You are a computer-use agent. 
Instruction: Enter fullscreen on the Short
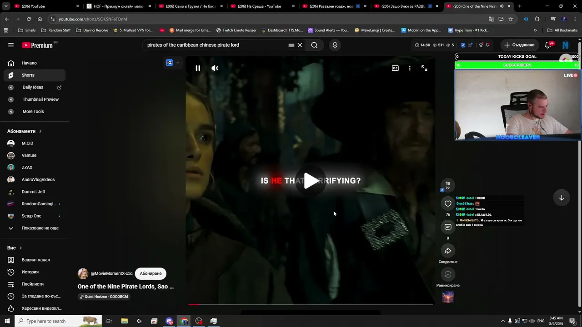tap(424, 68)
